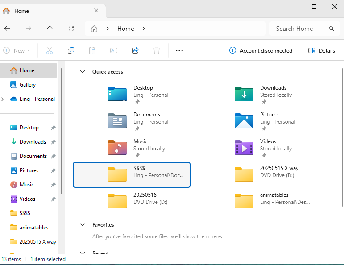Open the See more ellipsis menu
This screenshot has width=344, height=265.
point(179,50)
